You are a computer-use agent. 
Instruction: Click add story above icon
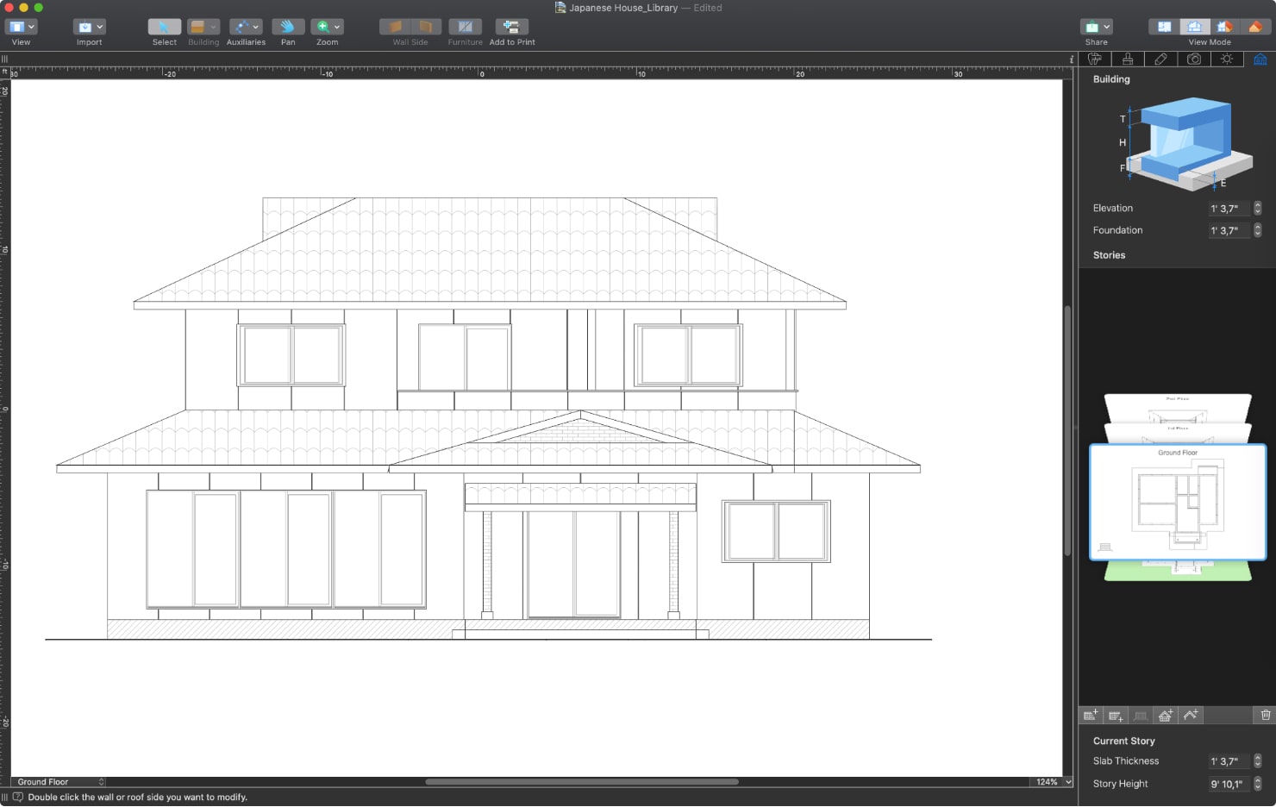1091,716
